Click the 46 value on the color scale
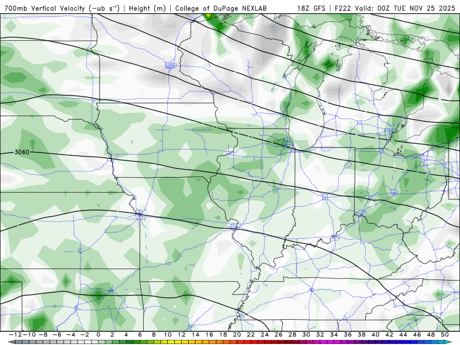This screenshot has width=460, height=345. coord(417,335)
